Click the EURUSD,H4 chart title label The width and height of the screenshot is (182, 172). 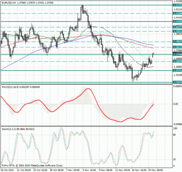(x=9, y=3)
